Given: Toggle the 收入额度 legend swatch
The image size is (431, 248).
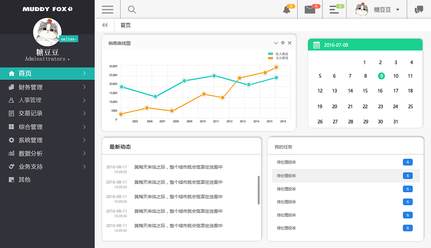Looking at the screenshot, I should [270, 54].
